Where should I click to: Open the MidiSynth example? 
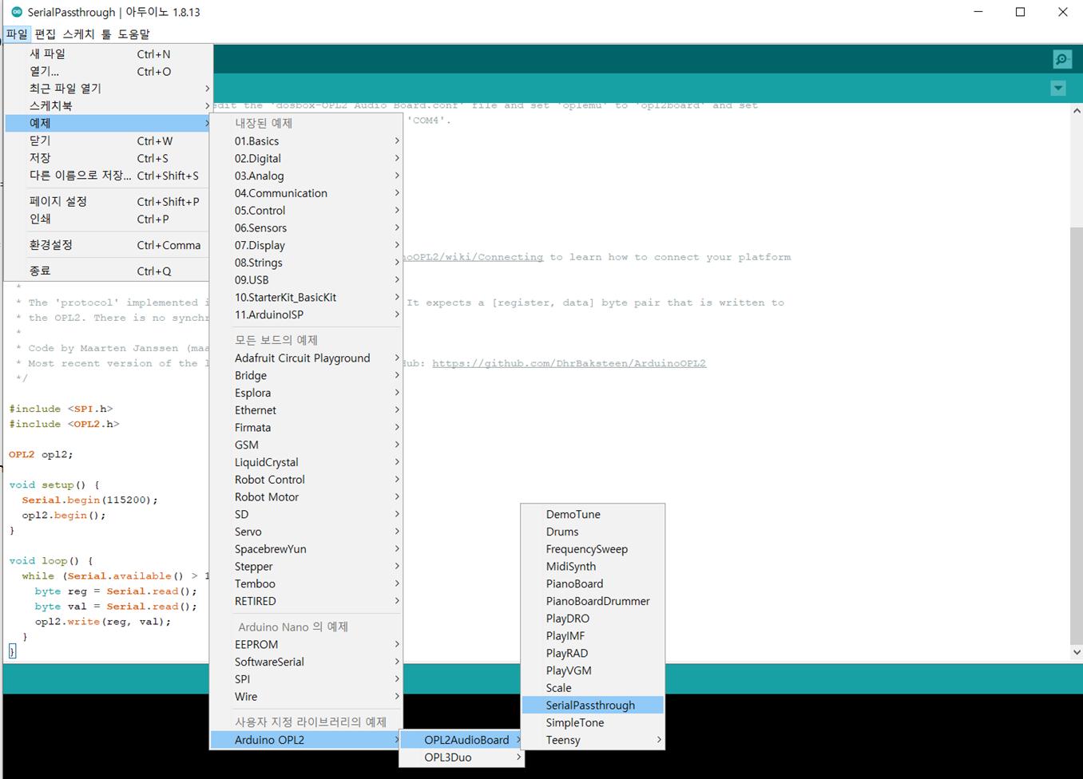coord(593,567)
